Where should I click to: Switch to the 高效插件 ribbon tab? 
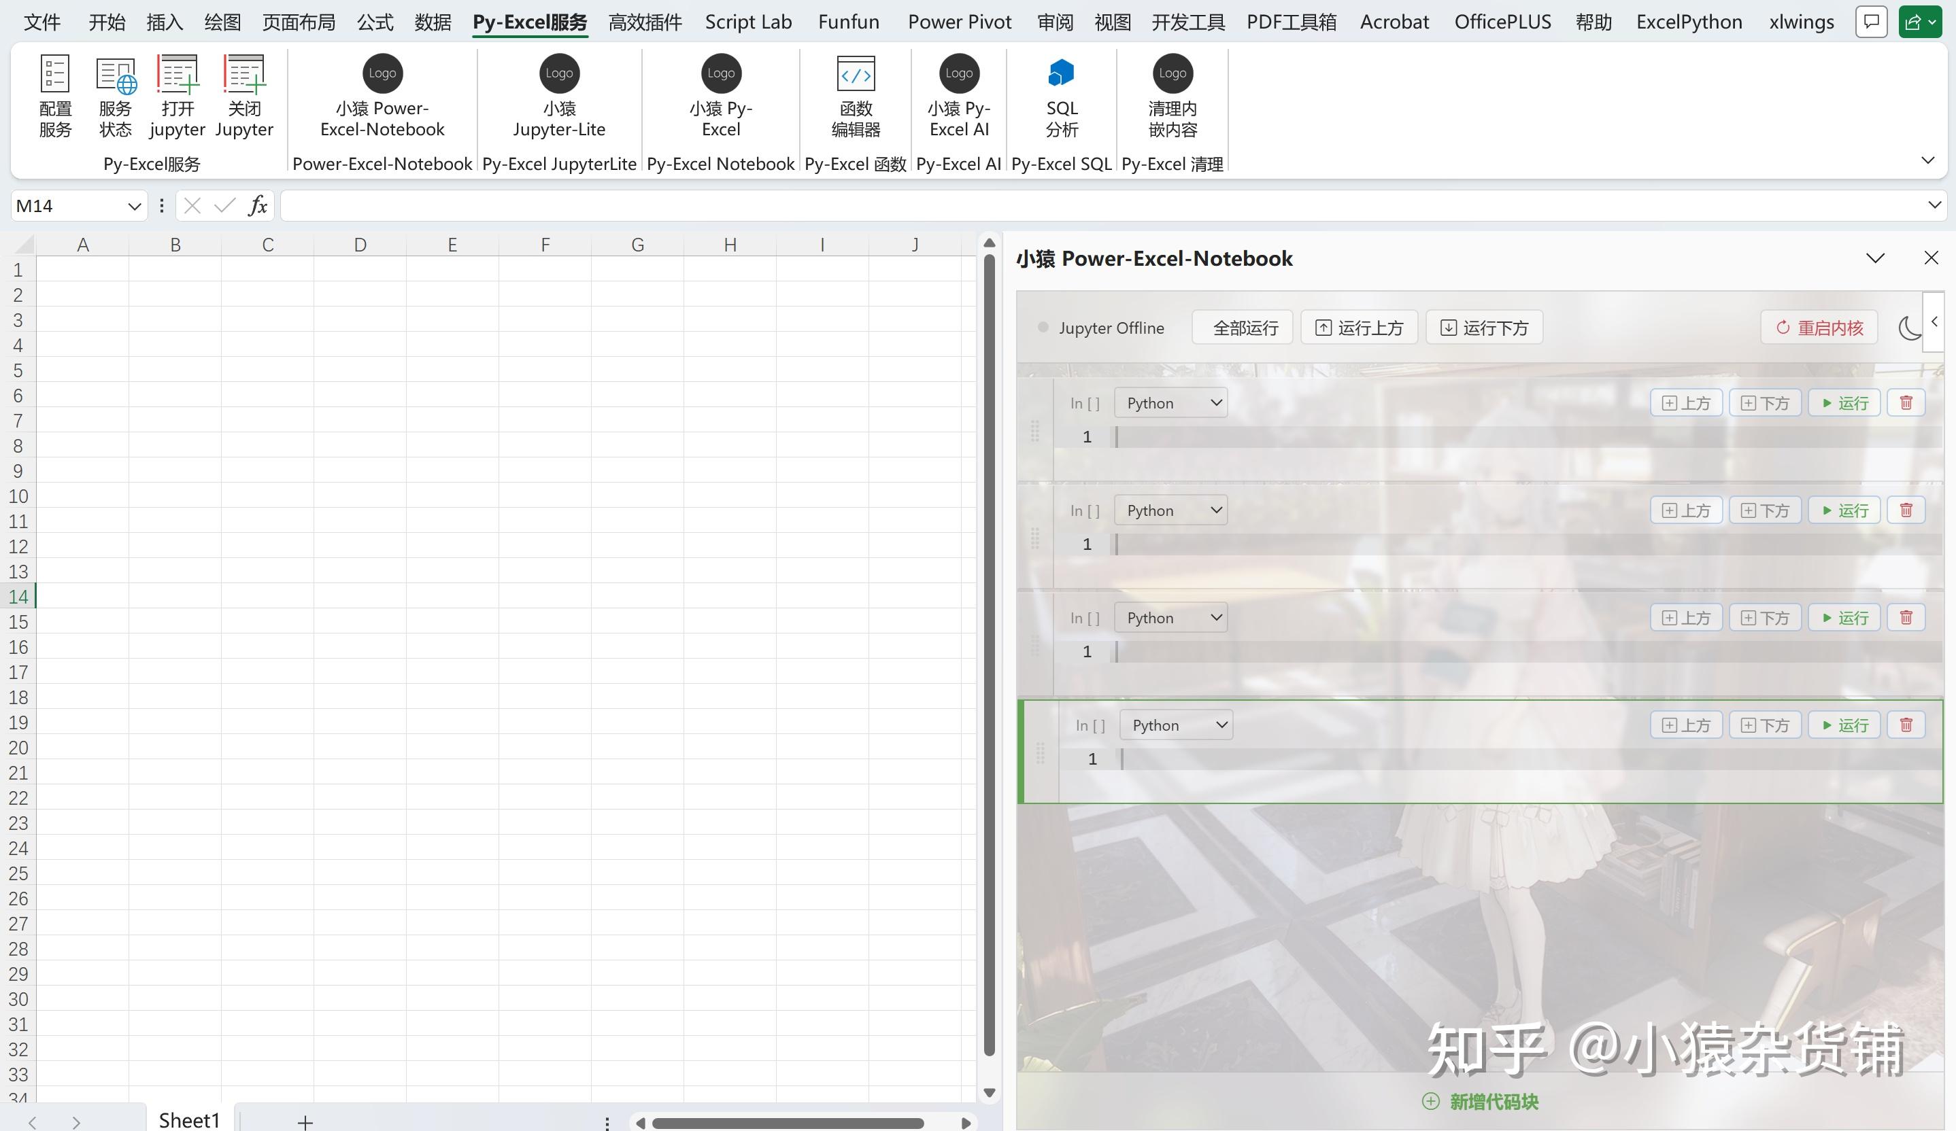point(644,22)
